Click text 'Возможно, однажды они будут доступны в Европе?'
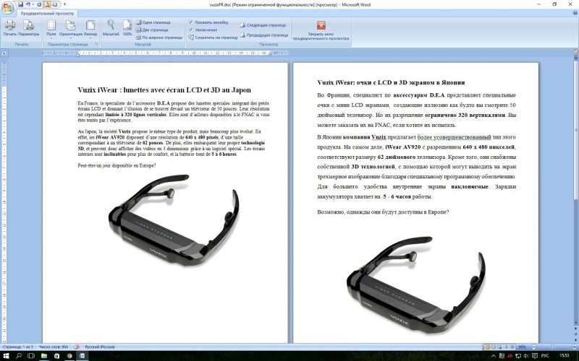 (x=383, y=212)
